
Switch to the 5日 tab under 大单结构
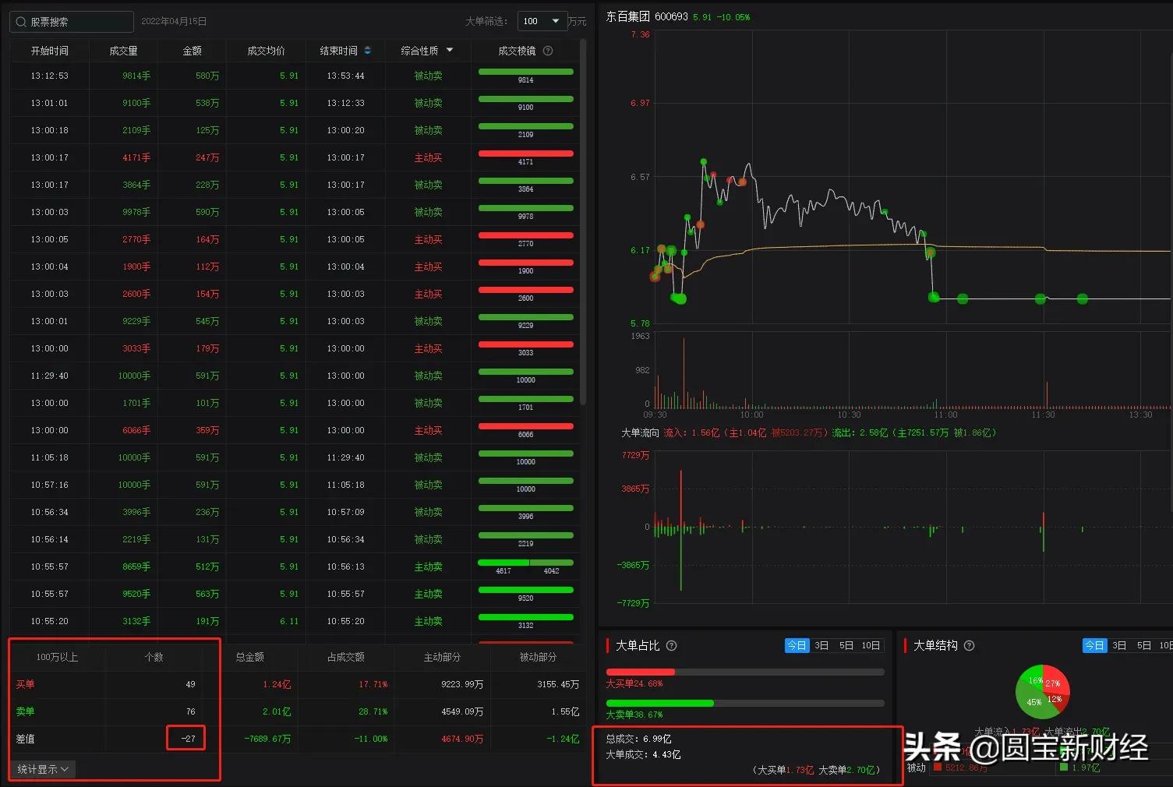1144,645
